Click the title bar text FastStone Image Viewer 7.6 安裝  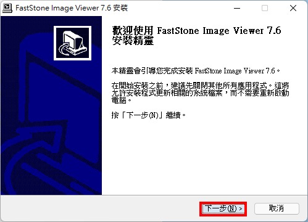[72, 8]
